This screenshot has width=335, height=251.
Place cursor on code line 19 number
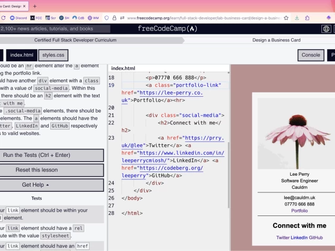[x=111, y=85]
